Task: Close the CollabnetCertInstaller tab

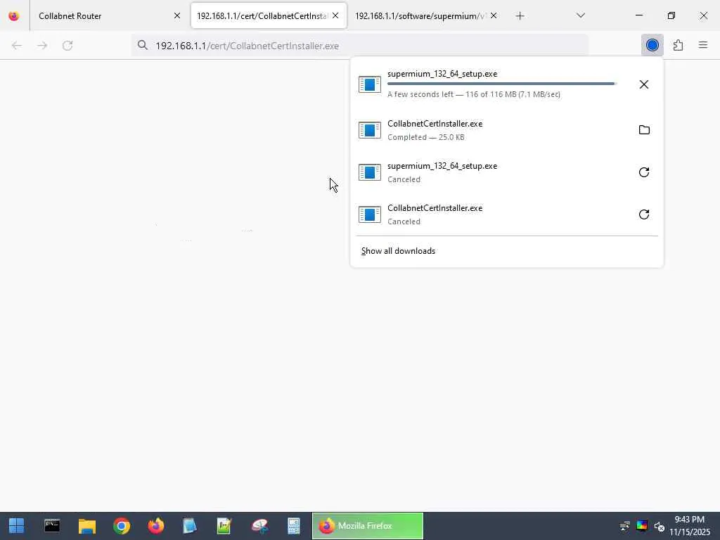Action: point(335,16)
